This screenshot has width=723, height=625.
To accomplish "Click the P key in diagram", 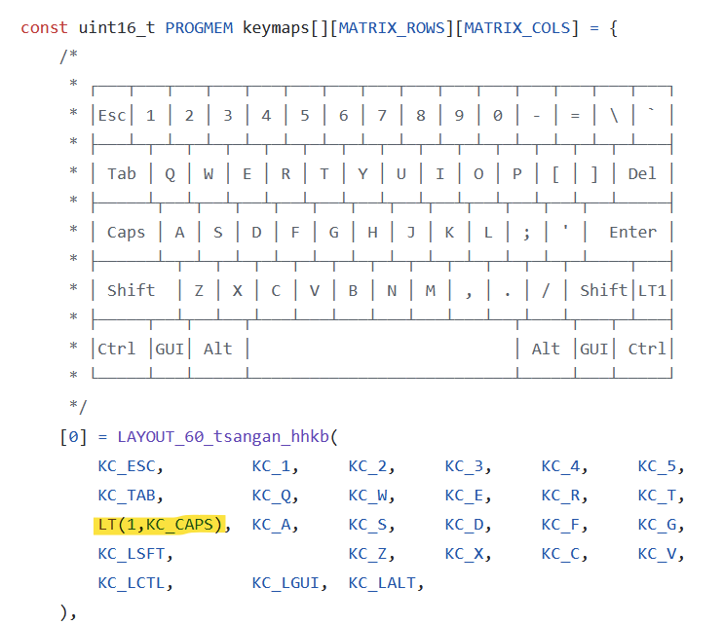I will tap(517, 173).
